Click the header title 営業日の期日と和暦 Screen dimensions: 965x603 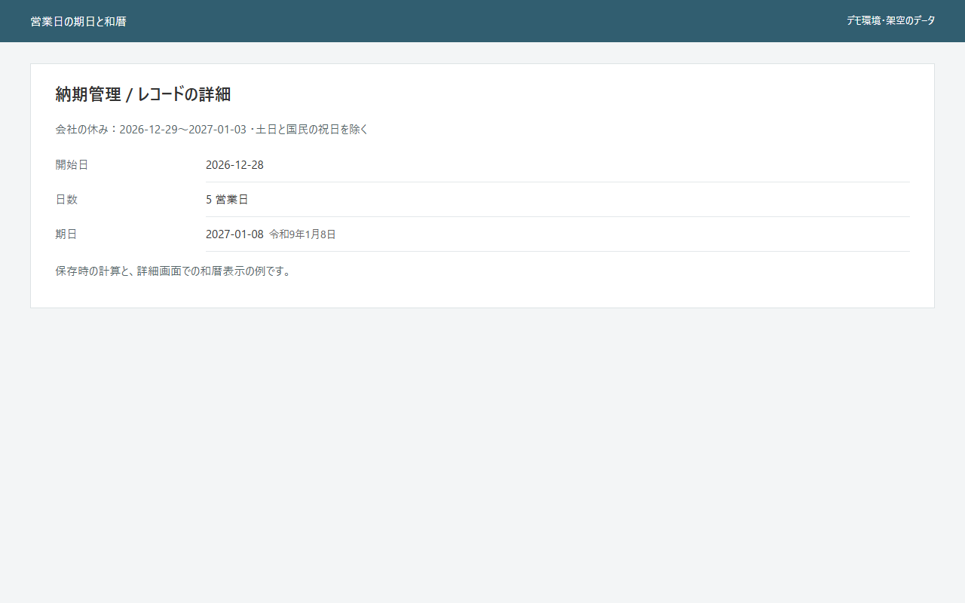[x=78, y=21]
